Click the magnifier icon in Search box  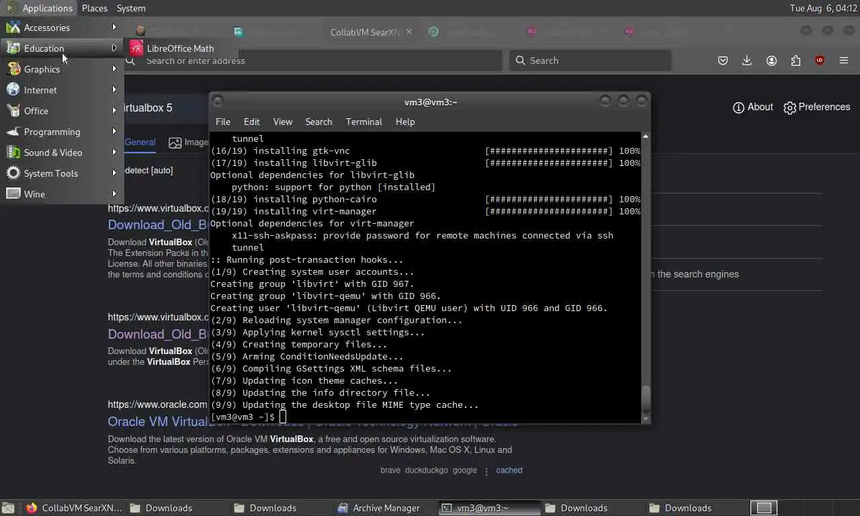[x=521, y=60]
